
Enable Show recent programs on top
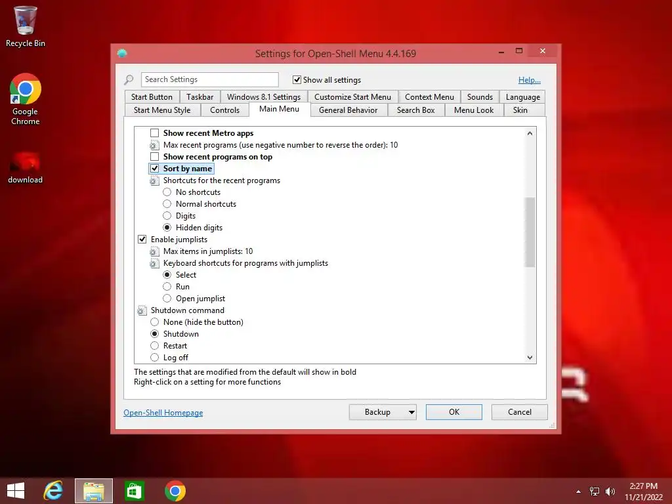click(154, 157)
